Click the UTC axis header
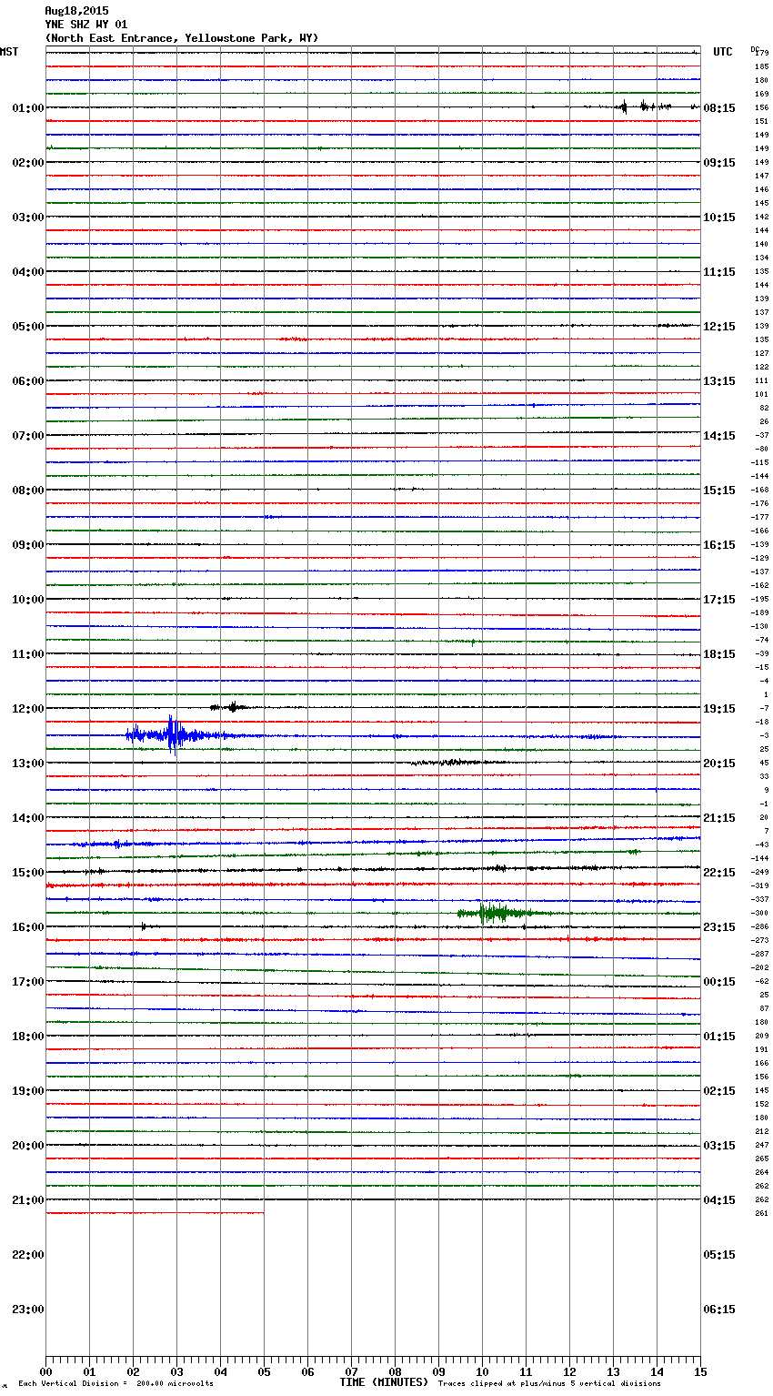Image resolution: width=773 pixels, height=1396 pixels. [x=723, y=52]
